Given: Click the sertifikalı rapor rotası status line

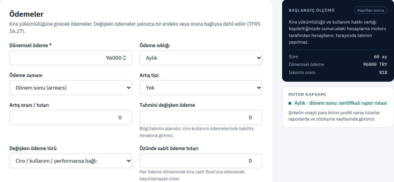Looking at the screenshot, I should [341, 103].
